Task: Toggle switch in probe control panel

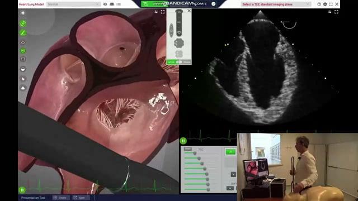Action: point(179,62)
